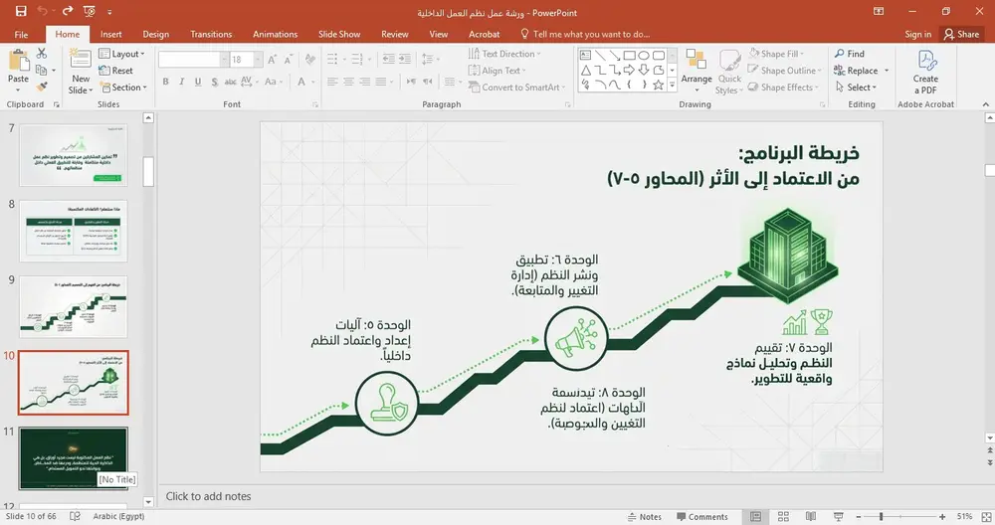Viewport: 995px width, 525px height.
Task: Toggle Justify paragraph alignment
Action: (x=381, y=82)
